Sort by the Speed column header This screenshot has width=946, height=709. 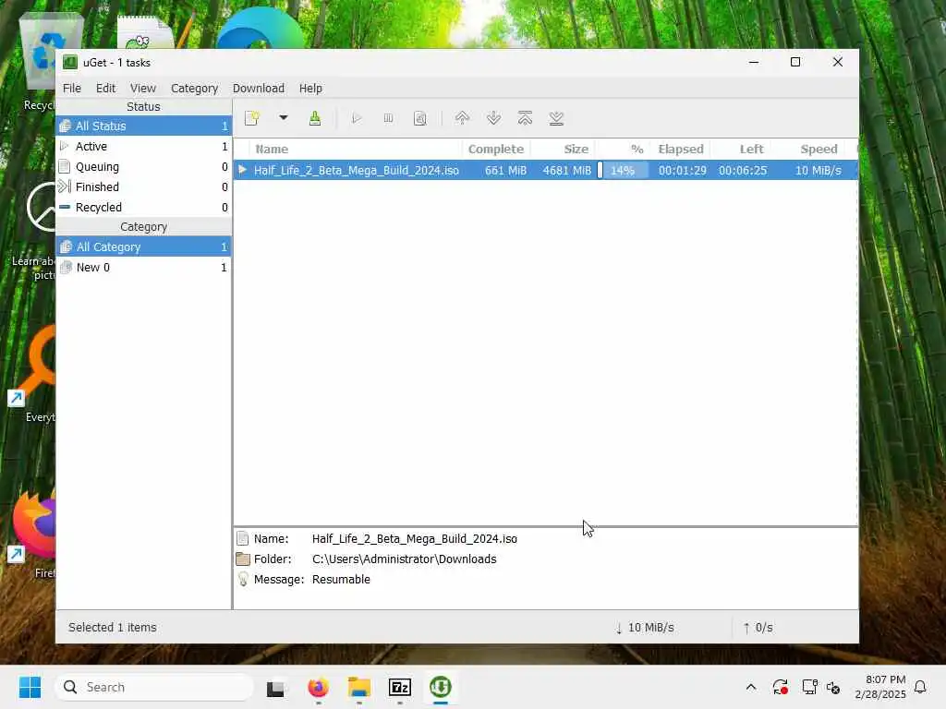(x=808, y=149)
